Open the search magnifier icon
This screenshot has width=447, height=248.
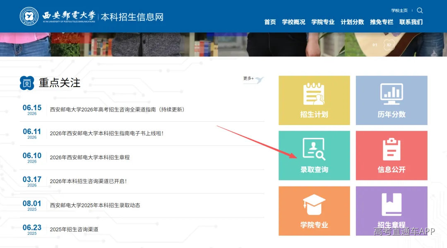(x=420, y=10)
